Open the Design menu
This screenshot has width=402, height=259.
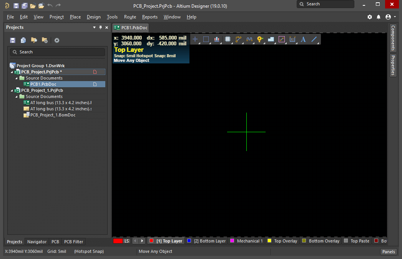click(x=93, y=17)
